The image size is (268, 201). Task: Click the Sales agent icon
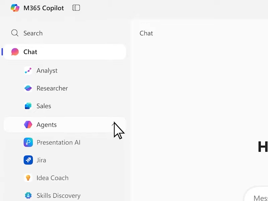28,106
